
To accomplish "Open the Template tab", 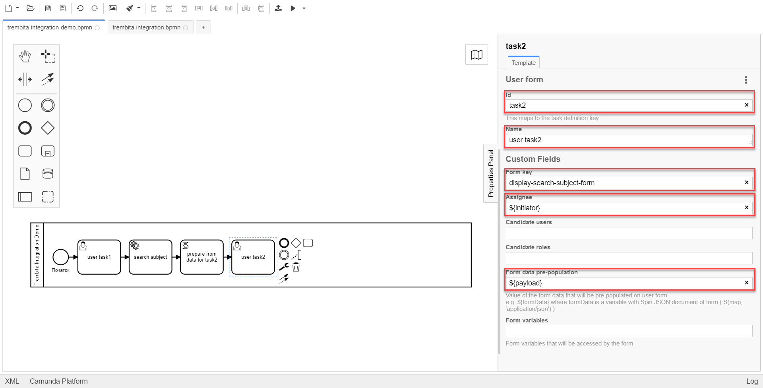I will pyautogui.click(x=523, y=63).
